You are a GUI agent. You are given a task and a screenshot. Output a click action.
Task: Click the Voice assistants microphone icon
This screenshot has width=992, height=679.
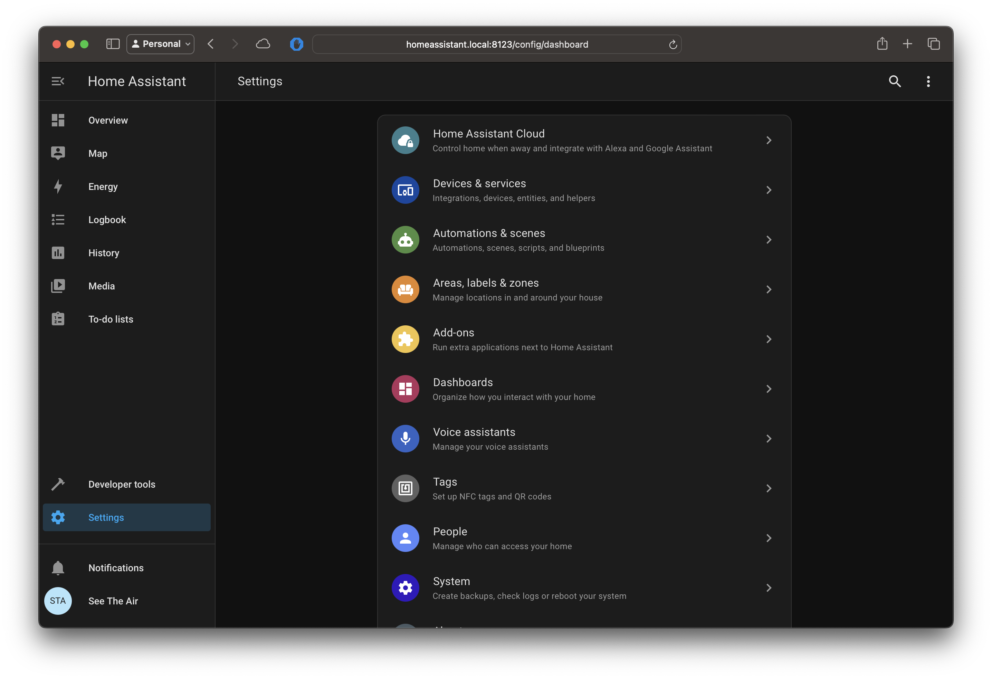pos(405,439)
